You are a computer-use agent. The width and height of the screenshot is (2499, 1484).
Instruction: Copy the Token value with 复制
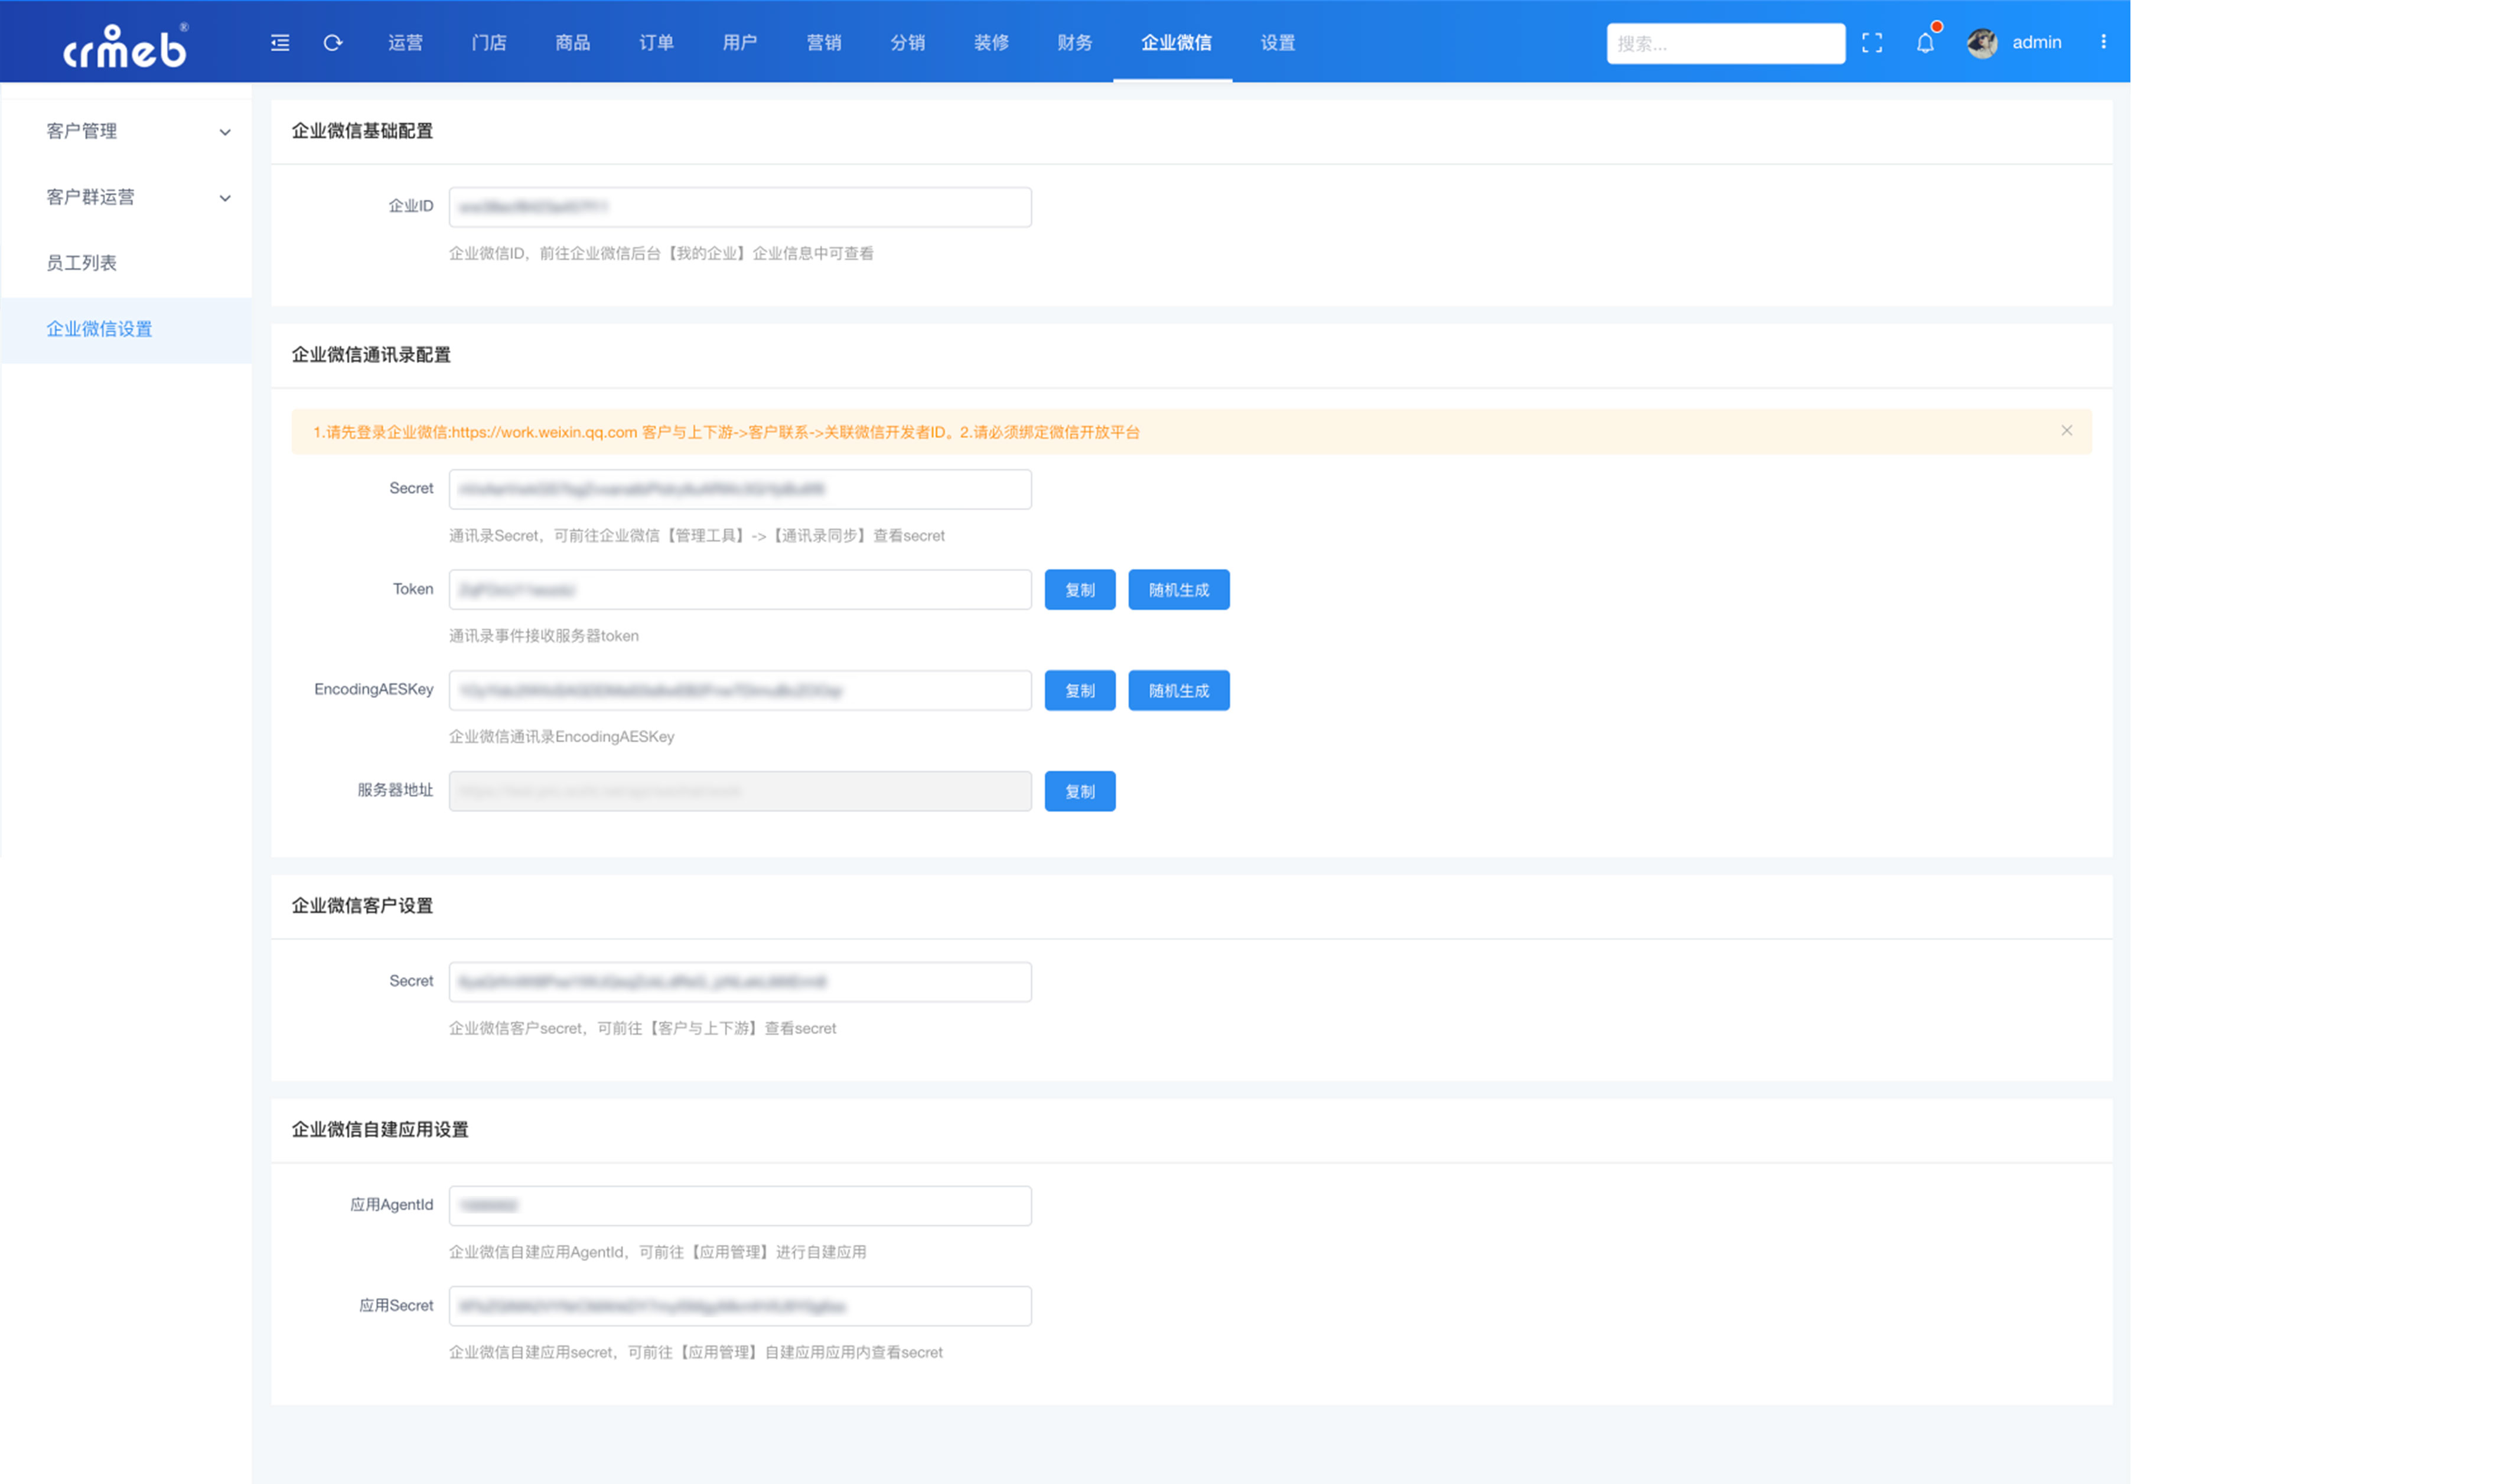[x=1080, y=590]
